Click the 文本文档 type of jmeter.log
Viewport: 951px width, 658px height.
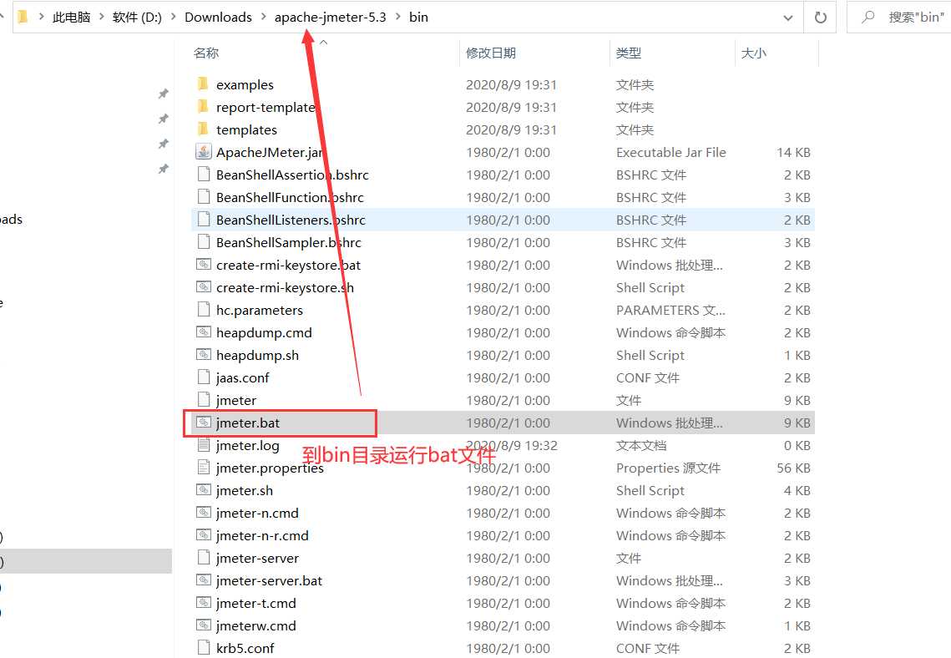click(641, 445)
